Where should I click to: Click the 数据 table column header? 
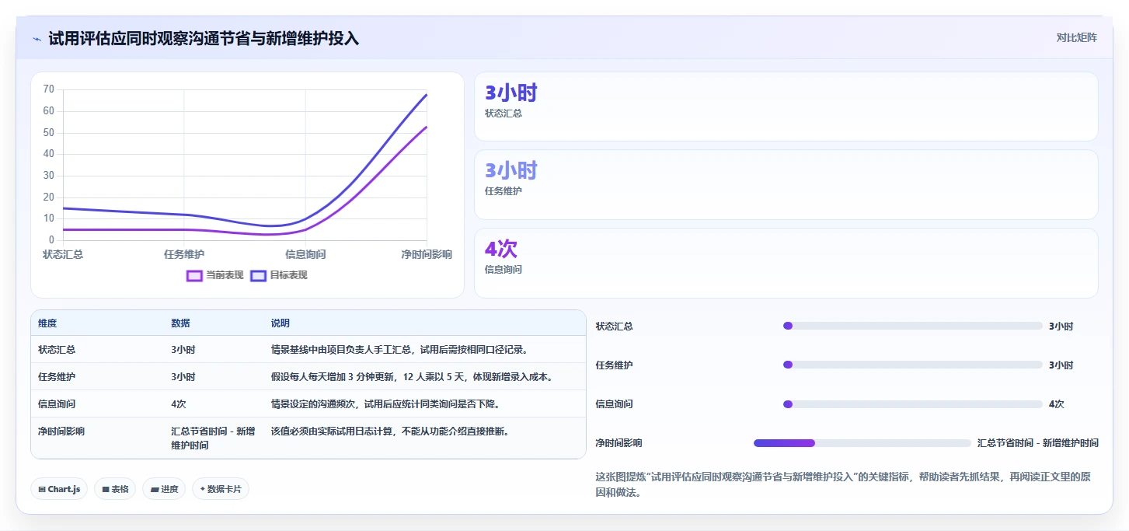tap(180, 323)
